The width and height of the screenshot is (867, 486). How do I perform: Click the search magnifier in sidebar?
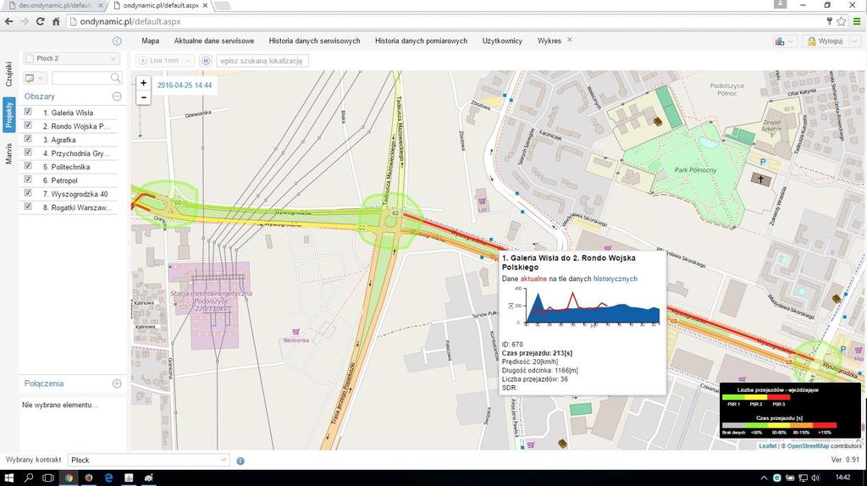coord(115,78)
